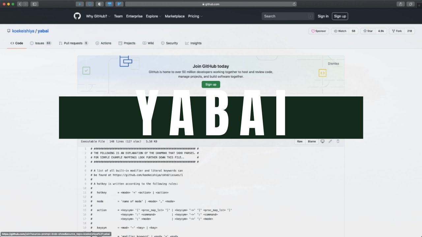Switch to the Projects tab
This screenshot has height=237, width=422.
point(127,43)
